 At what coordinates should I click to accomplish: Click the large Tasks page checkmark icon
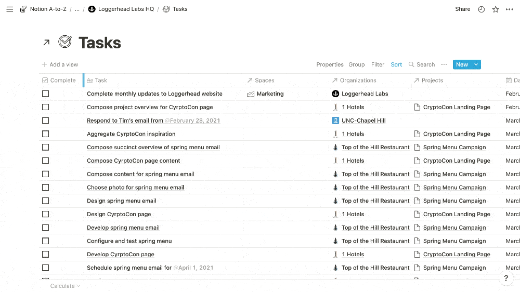point(65,42)
